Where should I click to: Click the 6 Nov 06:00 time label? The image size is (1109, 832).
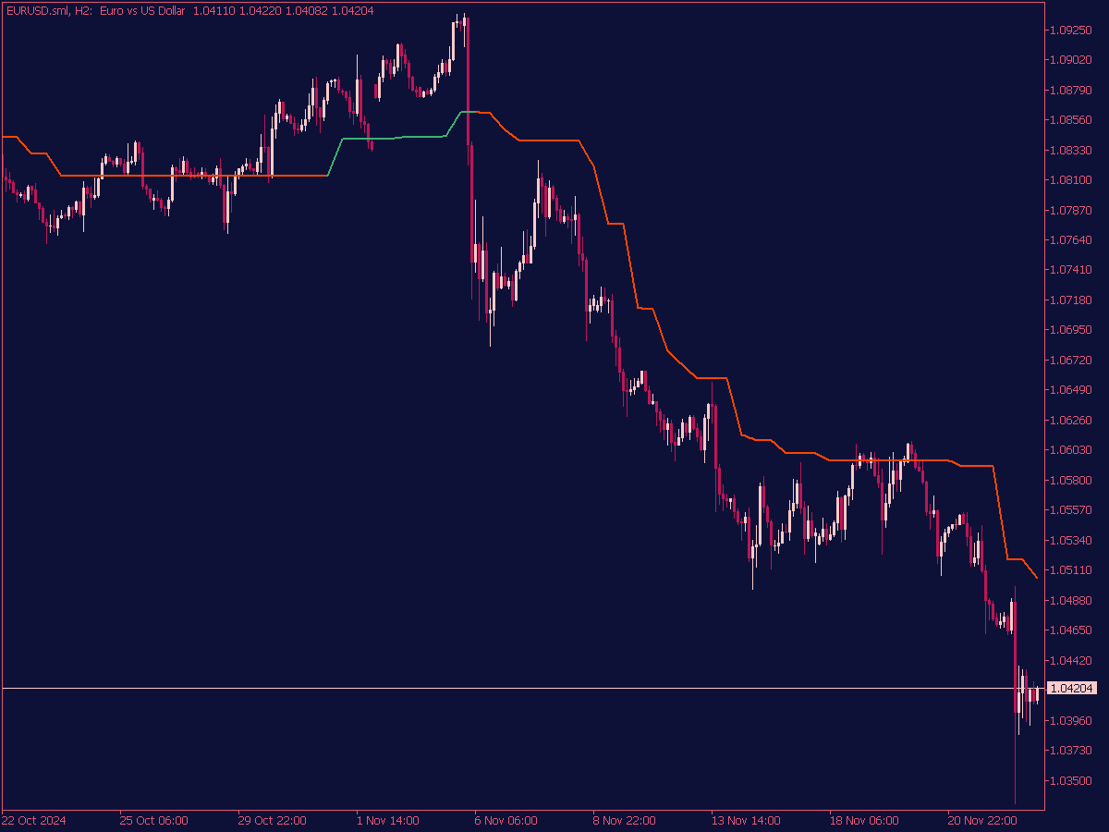pos(506,820)
